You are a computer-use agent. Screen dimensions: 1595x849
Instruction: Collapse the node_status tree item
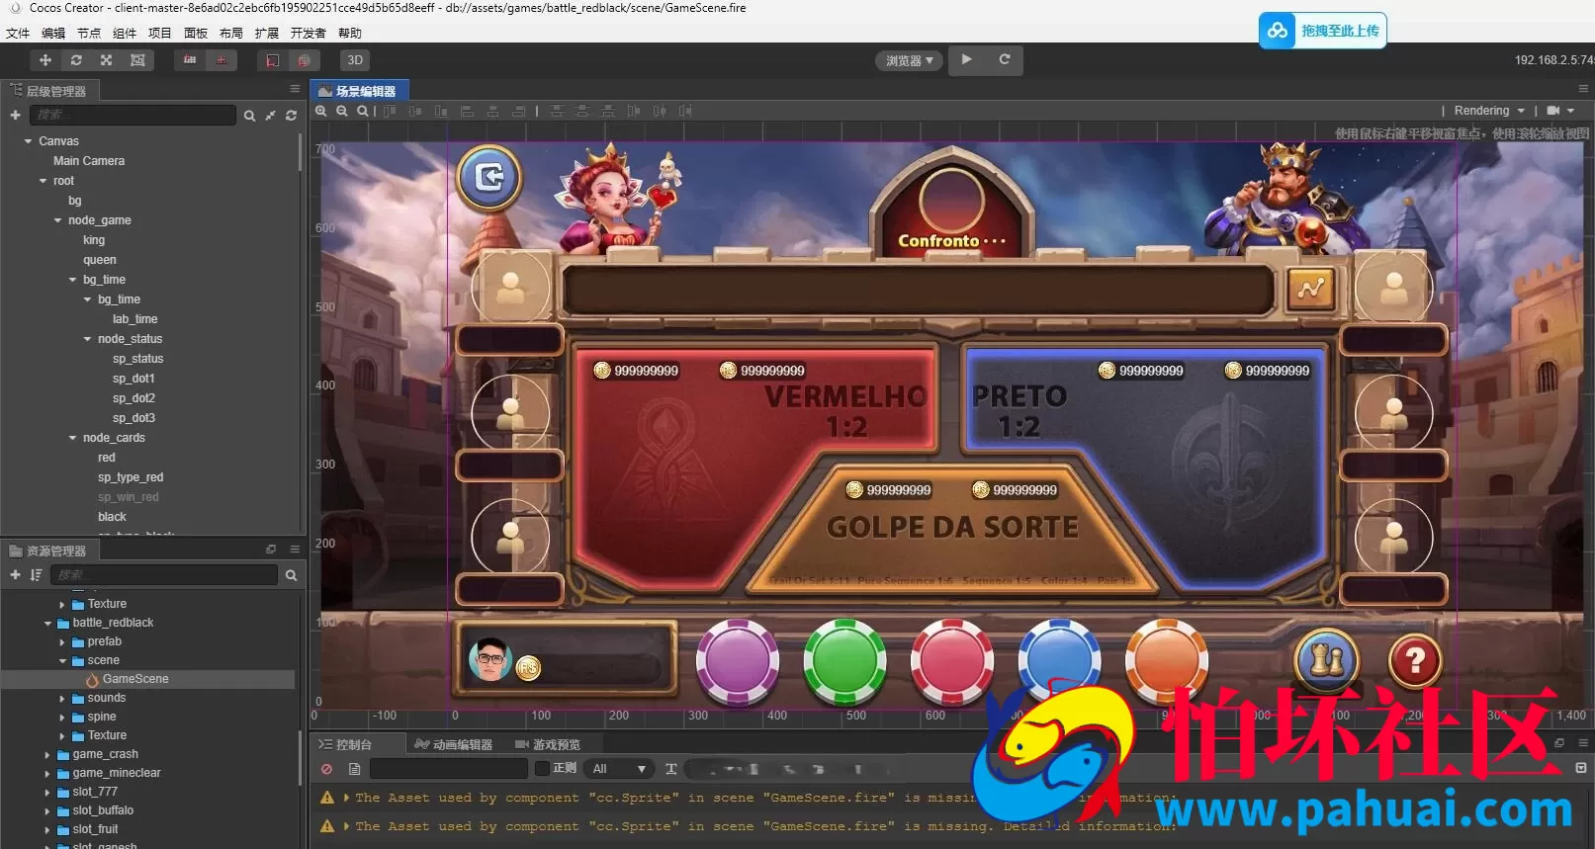click(87, 339)
